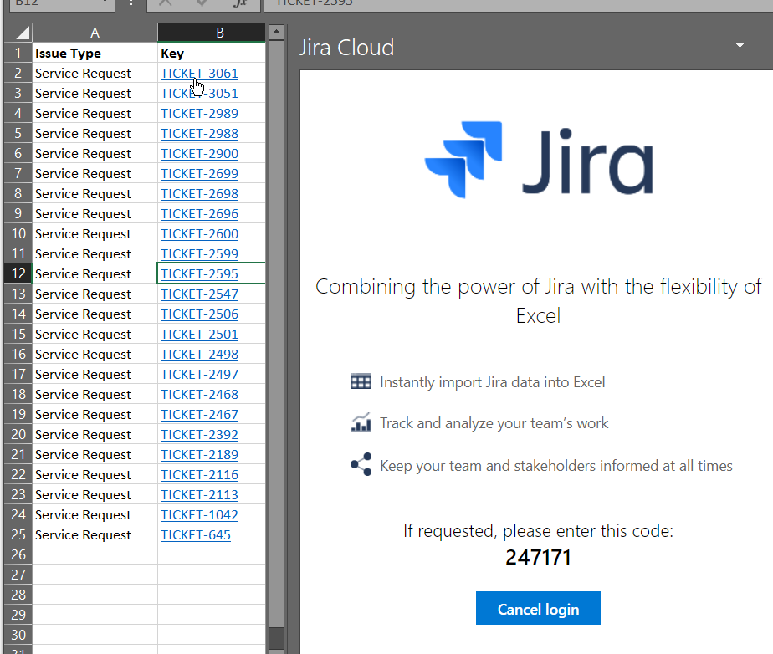Open the TICKET-2113 link
This screenshot has width=773, height=654.
tap(199, 494)
